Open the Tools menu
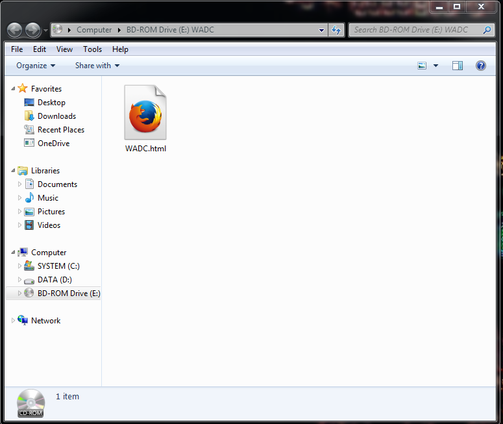The height and width of the screenshot is (424, 503). point(92,49)
